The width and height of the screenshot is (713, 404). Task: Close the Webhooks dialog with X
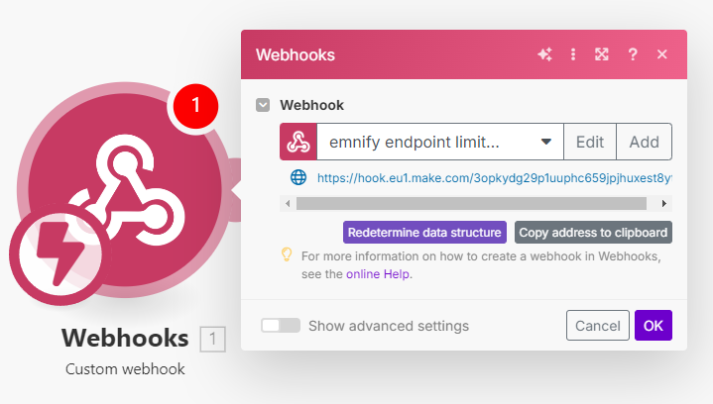(662, 54)
